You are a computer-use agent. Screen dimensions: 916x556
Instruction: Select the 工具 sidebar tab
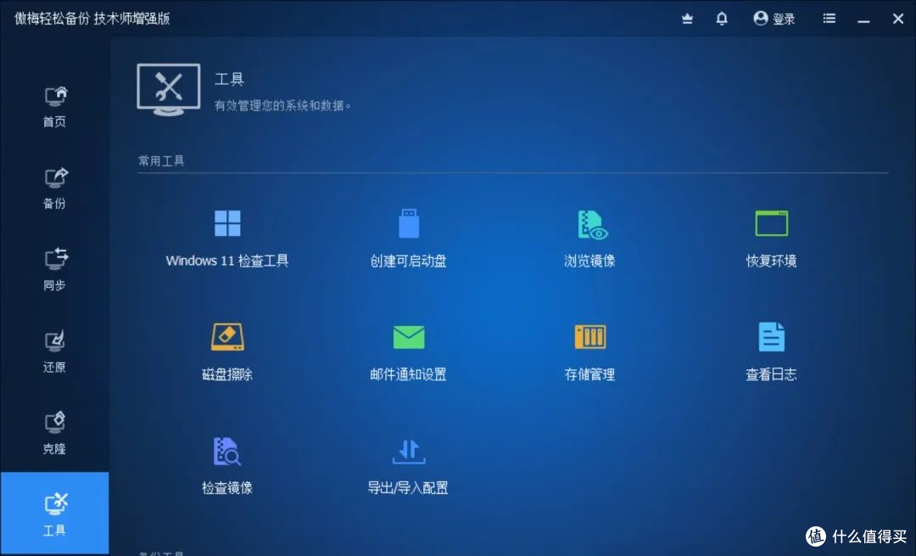pos(54,514)
